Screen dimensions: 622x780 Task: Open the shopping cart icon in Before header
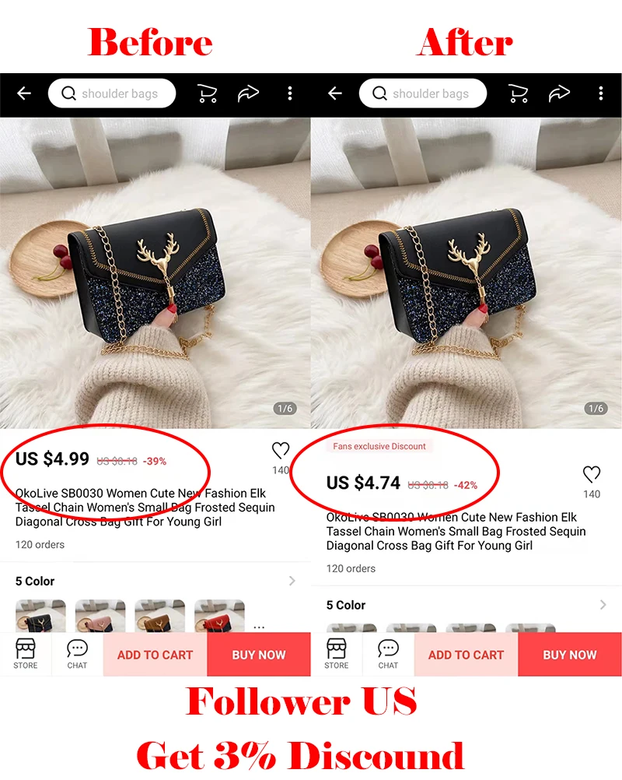(x=207, y=93)
